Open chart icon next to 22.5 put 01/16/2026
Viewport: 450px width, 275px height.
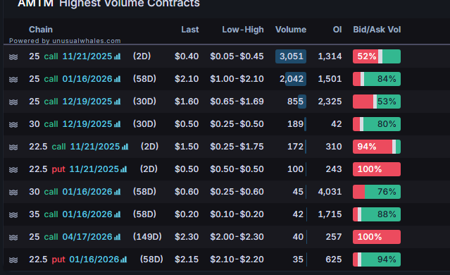(124, 259)
